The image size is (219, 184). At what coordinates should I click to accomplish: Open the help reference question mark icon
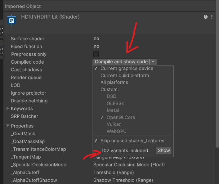[x=205, y=17]
